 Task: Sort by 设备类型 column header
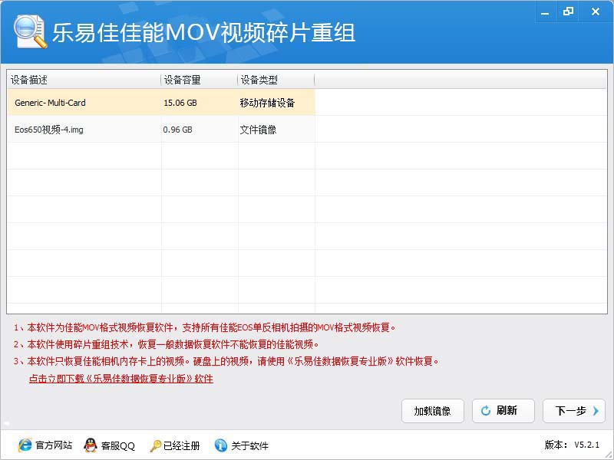click(276, 80)
